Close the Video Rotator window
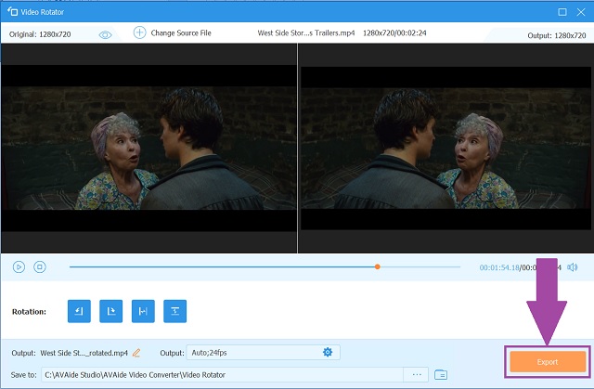Viewport: 594px width, 389px height. click(x=581, y=12)
